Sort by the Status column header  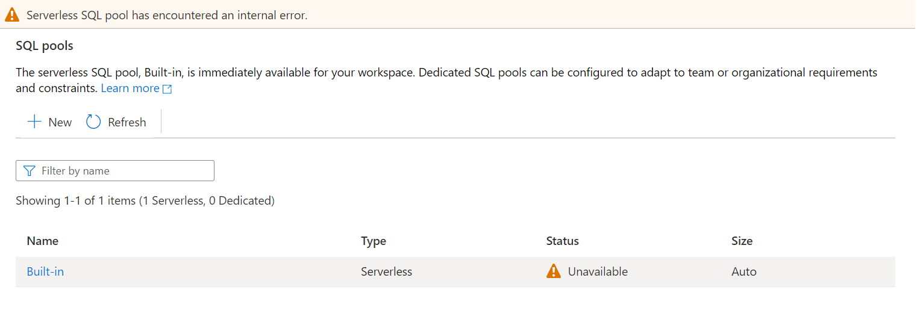tap(563, 241)
